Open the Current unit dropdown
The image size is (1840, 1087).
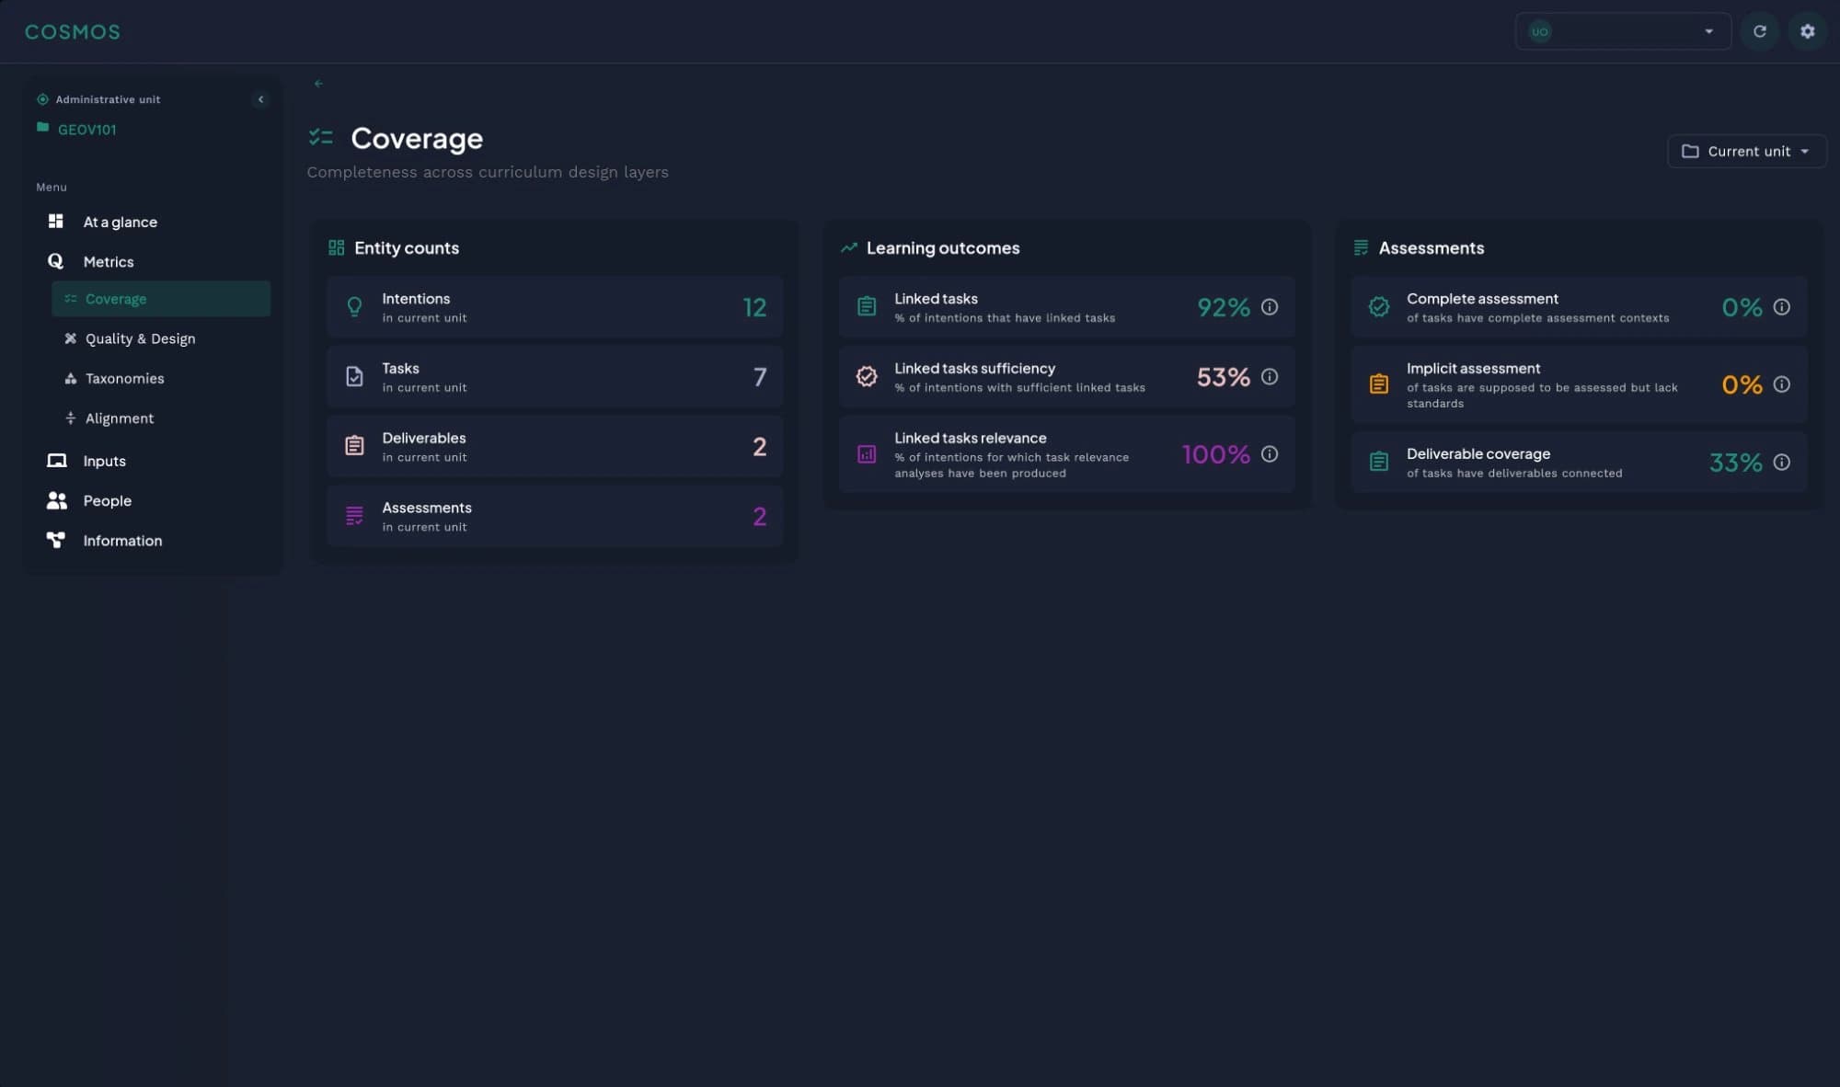[x=1745, y=152]
